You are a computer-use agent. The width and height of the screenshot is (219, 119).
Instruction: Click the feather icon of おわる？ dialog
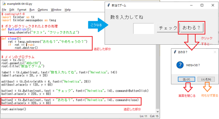coord(175,52)
